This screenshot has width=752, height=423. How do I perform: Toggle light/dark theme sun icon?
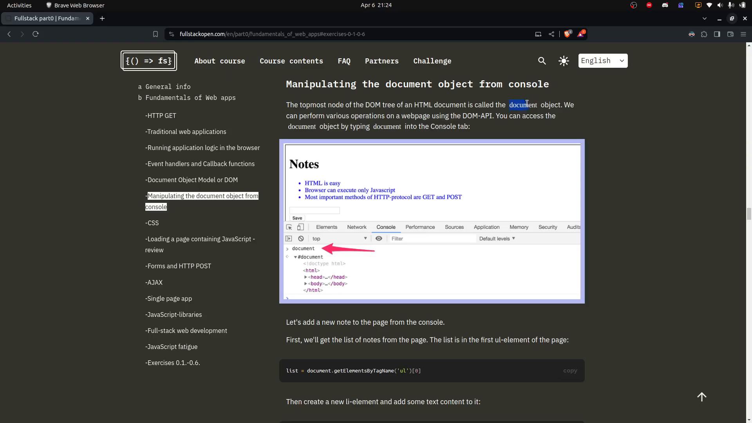click(564, 61)
